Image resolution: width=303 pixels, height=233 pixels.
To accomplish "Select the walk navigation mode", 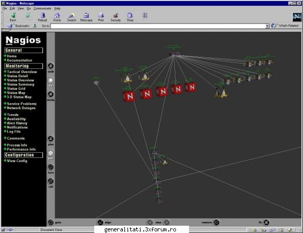I will click(51, 66).
